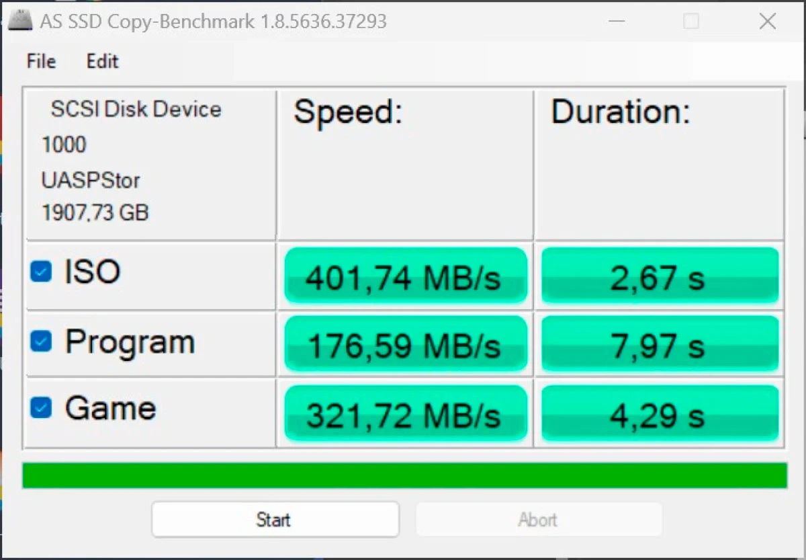Click the Program duration value 7,97 s
This screenshot has height=560, width=806.
(x=660, y=344)
